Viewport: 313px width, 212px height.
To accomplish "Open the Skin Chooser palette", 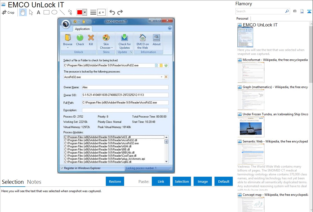I will (x=106, y=38).
